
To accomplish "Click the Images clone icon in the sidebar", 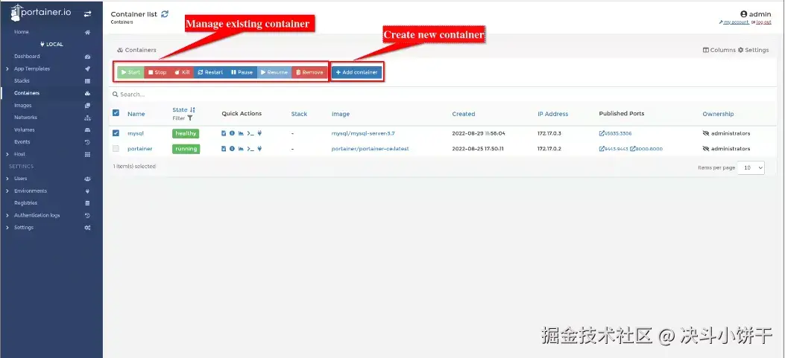I will 88,106.
